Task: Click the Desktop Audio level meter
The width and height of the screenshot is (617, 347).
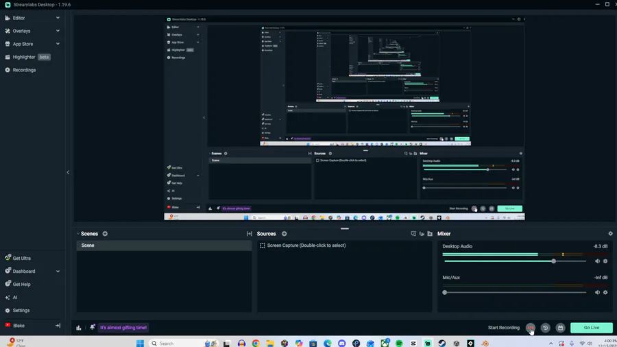Action: pyautogui.click(x=525, y=254)
